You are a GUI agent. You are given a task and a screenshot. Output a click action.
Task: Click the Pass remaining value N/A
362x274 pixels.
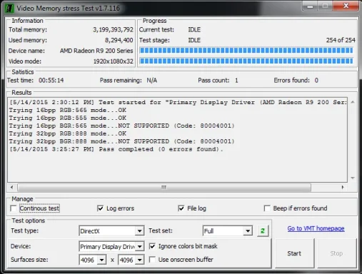click(152, 81)
